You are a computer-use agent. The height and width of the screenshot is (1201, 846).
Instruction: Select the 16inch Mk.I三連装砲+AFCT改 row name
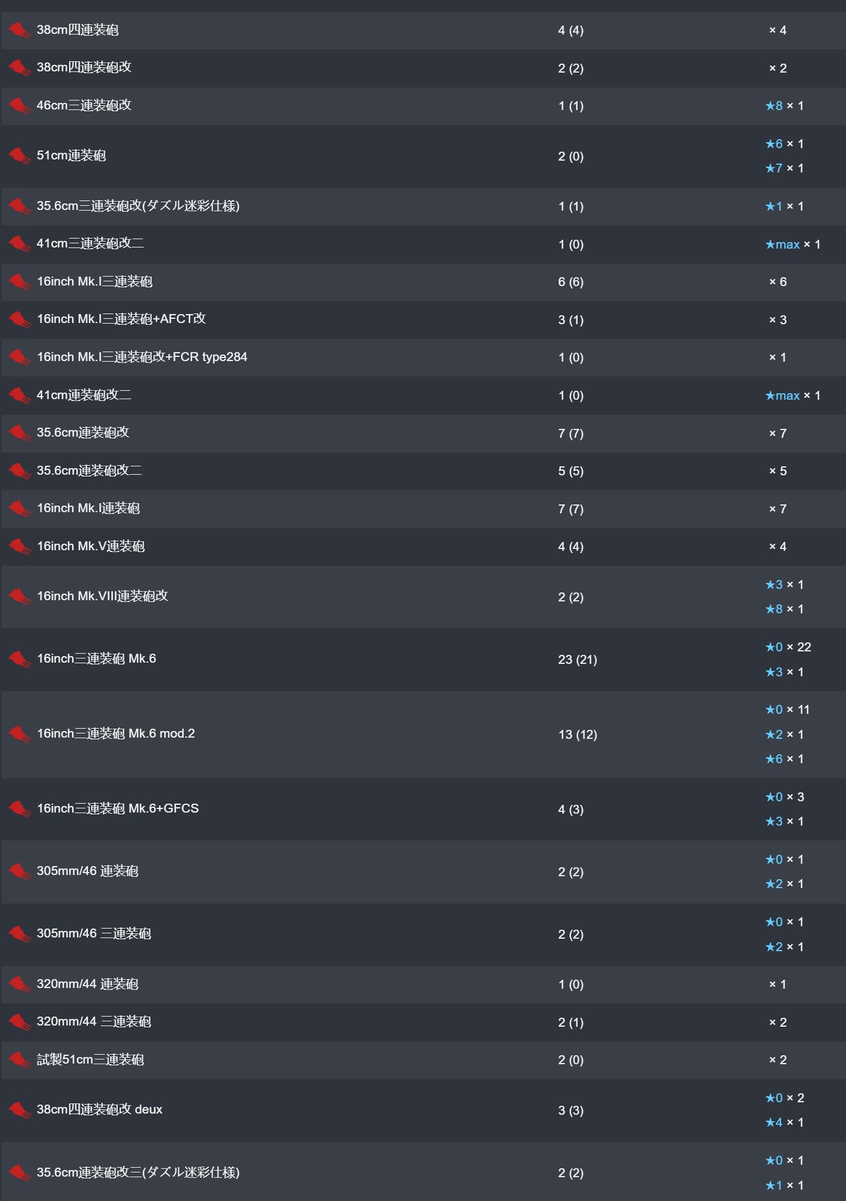(x=121, y=319)
